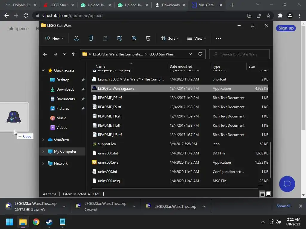The height and width of the screenshot is (229, 306).
Task: Expand the address bar history dropdown
Action: 190,54
